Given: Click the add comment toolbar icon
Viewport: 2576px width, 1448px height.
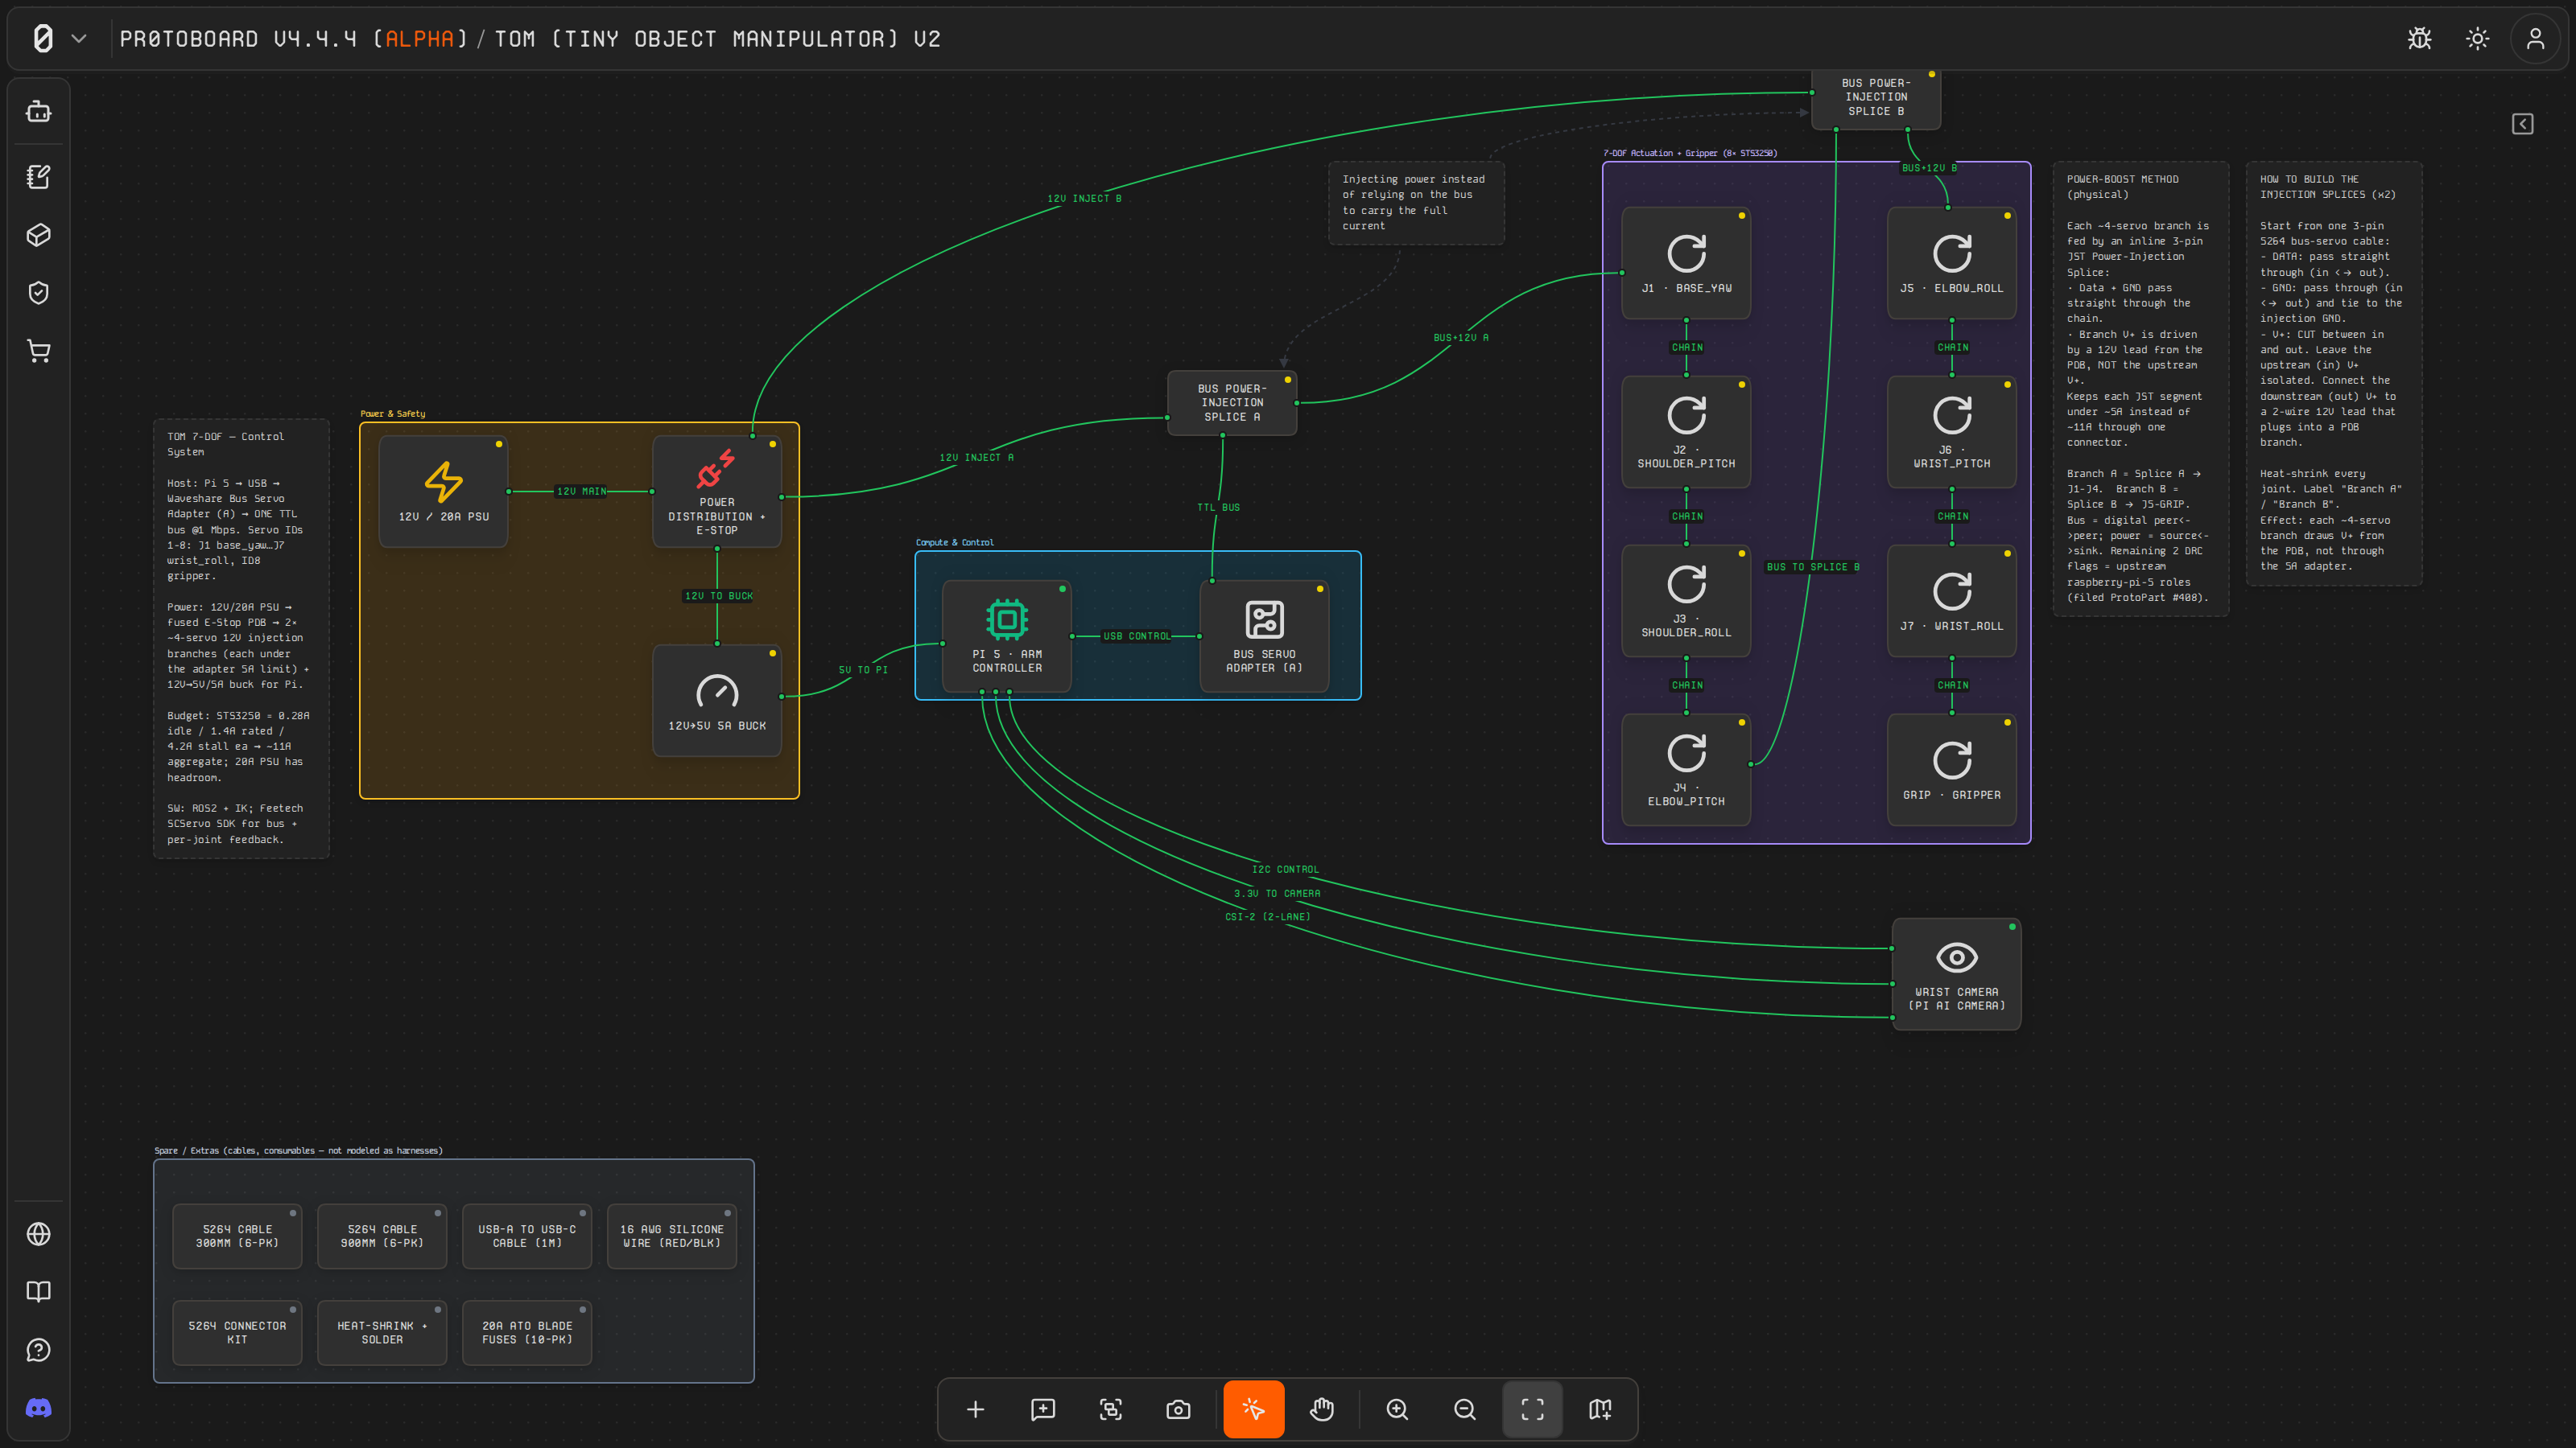Looking at the screenshot, I should (1043, 1409).
